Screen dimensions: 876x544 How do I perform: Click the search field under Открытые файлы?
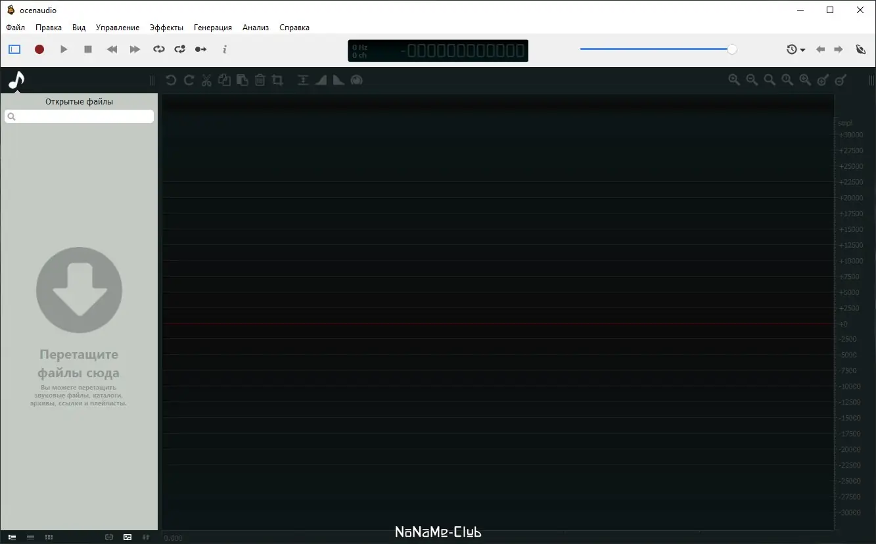[79, 116]
